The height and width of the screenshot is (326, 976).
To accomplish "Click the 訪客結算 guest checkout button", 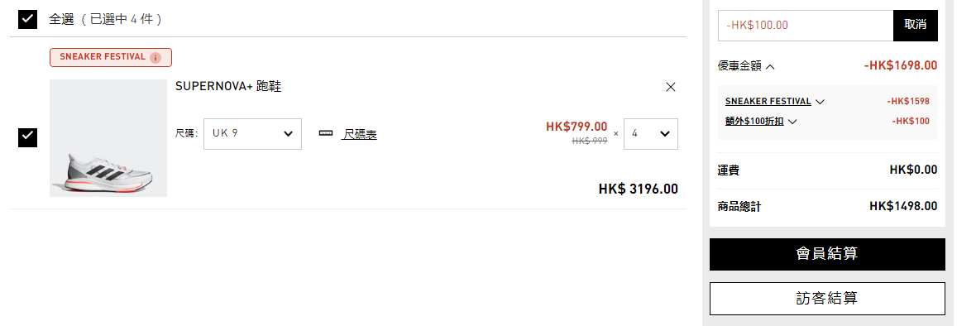I will pos(827,299).
